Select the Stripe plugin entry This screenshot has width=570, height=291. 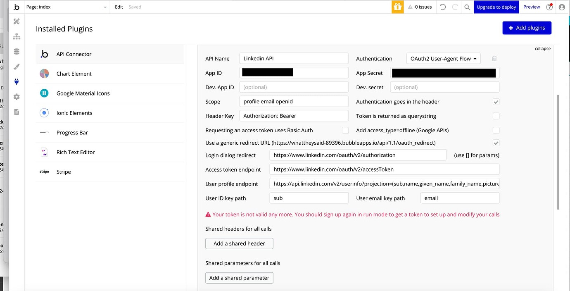click(x=63, y=172)
